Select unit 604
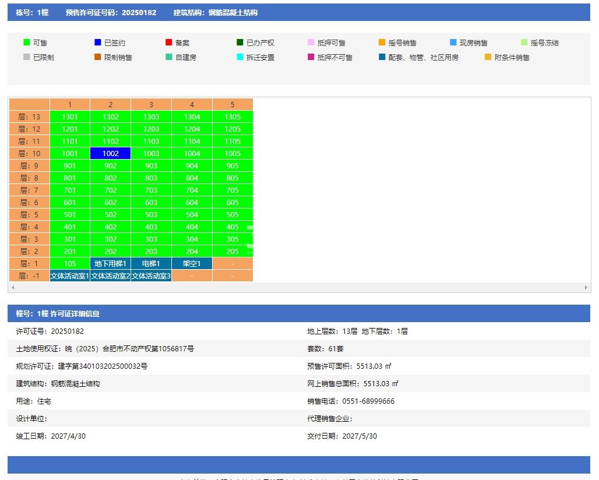Screen dimensions: 599x480 192,202
